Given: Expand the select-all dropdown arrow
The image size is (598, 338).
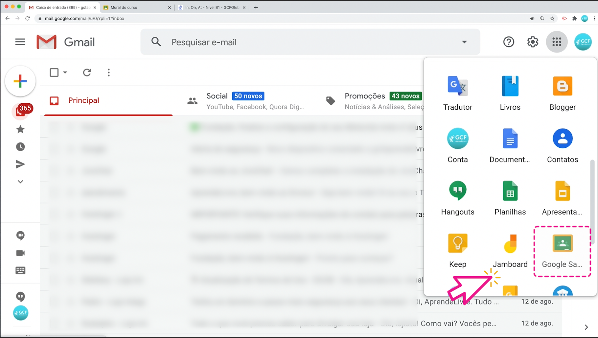Looking at the screenshot, I should (x=65, y=73).
